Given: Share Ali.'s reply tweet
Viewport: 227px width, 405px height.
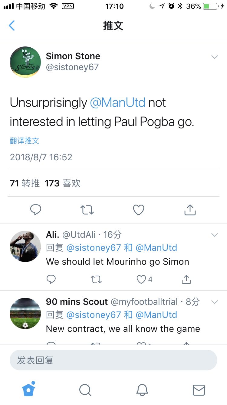Looking at the screenshot, I should (186, 279).
